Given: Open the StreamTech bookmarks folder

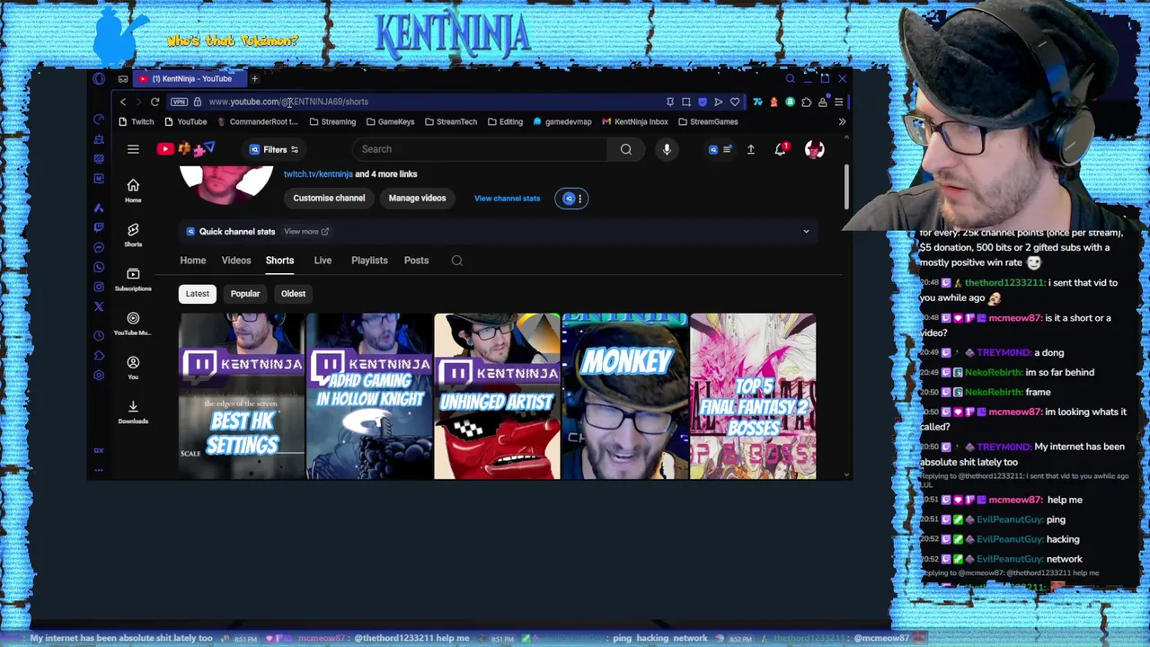Looking at the screenshot, I should [451, 121].
